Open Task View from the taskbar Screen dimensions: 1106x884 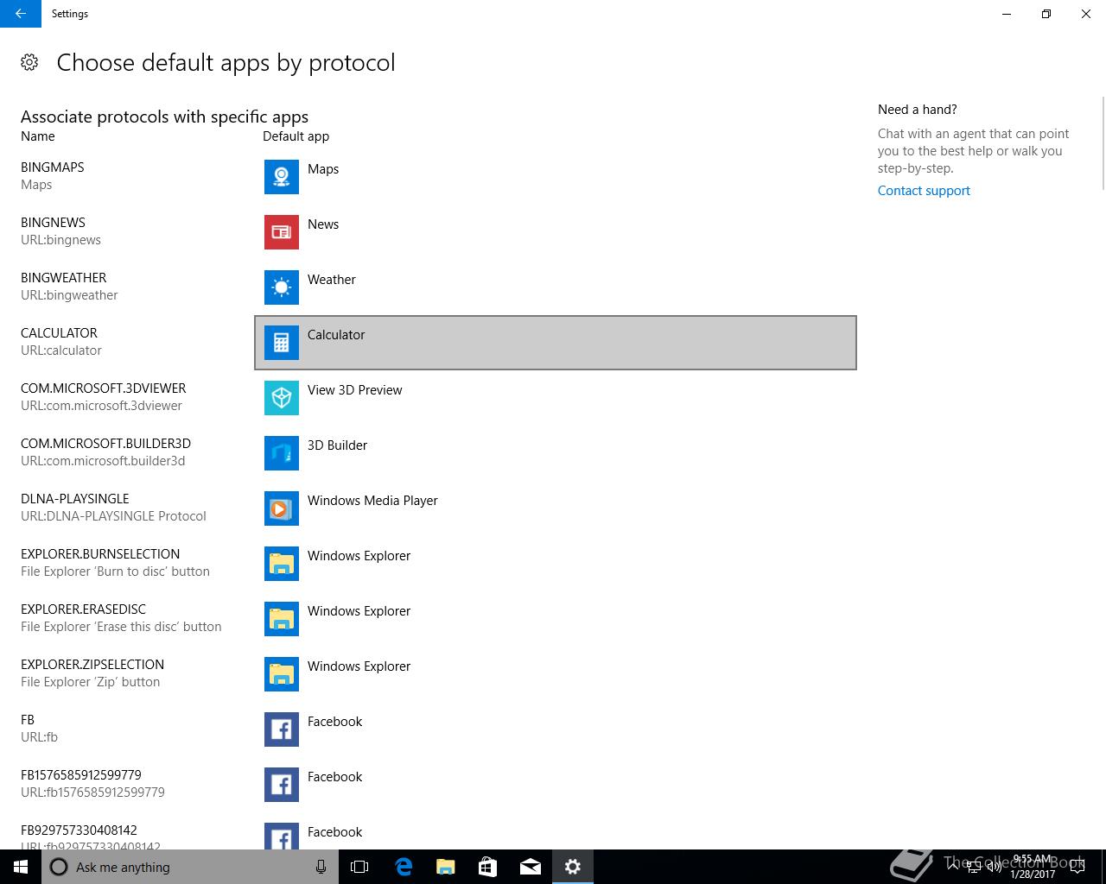(x=359, y=867)
